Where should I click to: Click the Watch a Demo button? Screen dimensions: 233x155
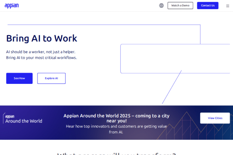[180, 5]
